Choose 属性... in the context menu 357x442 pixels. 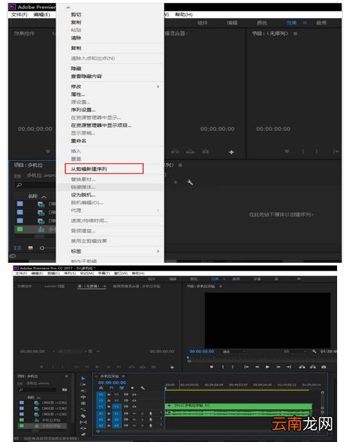click(78, 94)
